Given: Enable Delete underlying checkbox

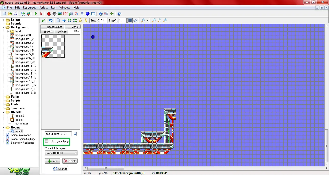Looking at the screenshot, I should pyautogui.click(x=46, y=141).
